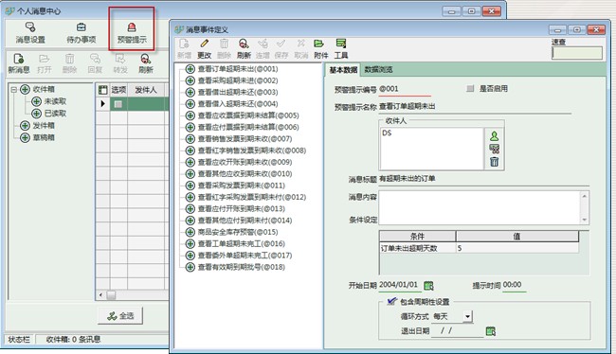Select 收件箱 in the mailbox tree
This screenshot has height=354, width=616.
(x=44, y=90)
